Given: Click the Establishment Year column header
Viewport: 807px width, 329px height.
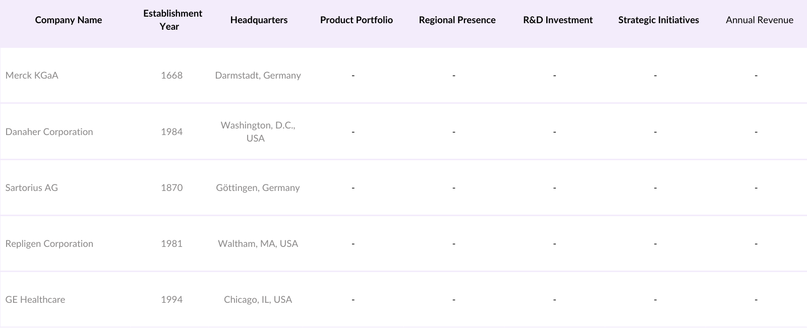Looking at the screenshot, I should click(x=172, y=20).
